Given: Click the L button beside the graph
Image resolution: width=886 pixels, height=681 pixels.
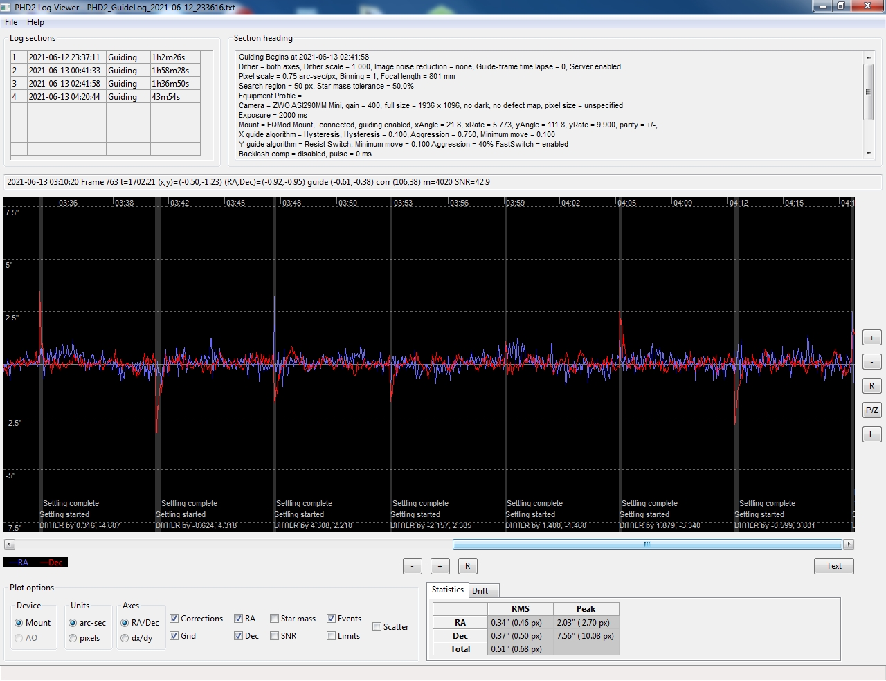Looking at the screenshot, I should pyautogui.click(x=871, y=434).
